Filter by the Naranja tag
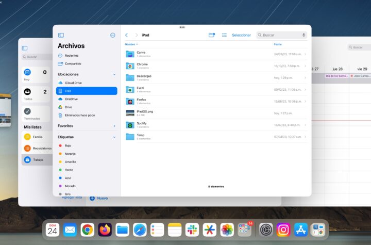Image resolution: width=371 pixels, height=245 pixels. point(87,154)
